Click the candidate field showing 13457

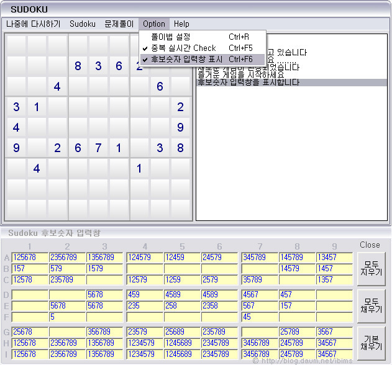pos(334,257)
